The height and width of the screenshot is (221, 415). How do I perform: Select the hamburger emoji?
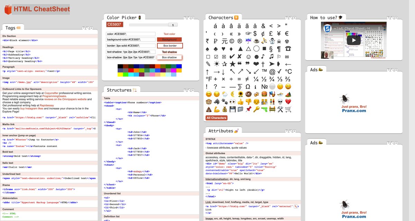(x=264, y=94)
